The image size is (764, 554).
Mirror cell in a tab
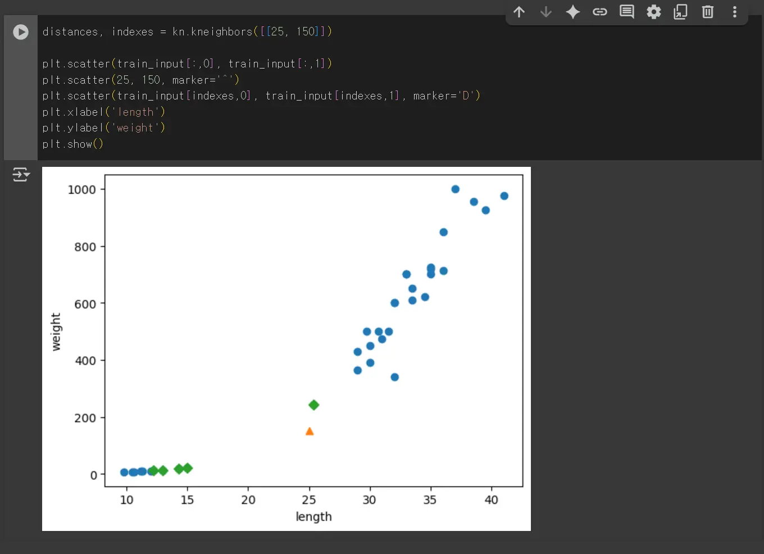681,12
